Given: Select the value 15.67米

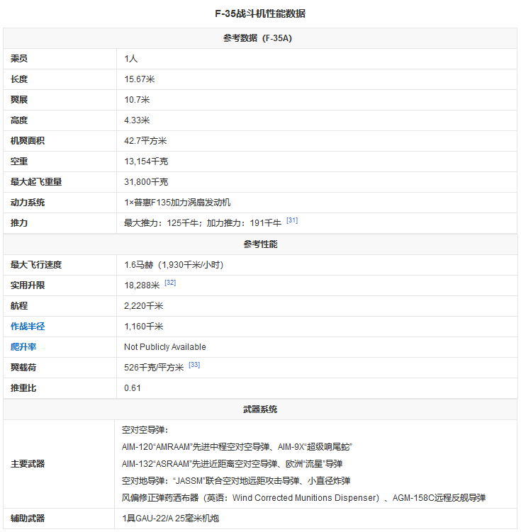Looking at the screenshot, I should pyautogui.click(x=140, y=79).
